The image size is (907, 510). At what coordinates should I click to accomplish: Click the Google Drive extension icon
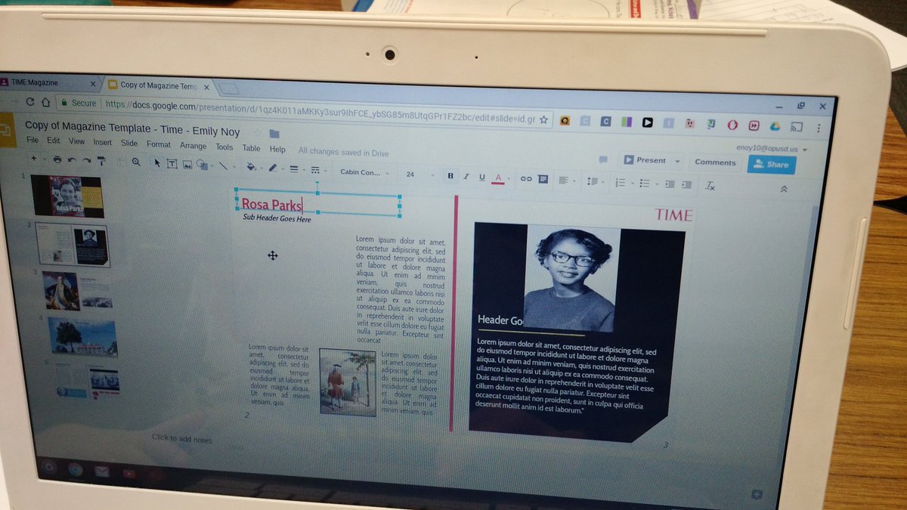[x=775, y=125]
